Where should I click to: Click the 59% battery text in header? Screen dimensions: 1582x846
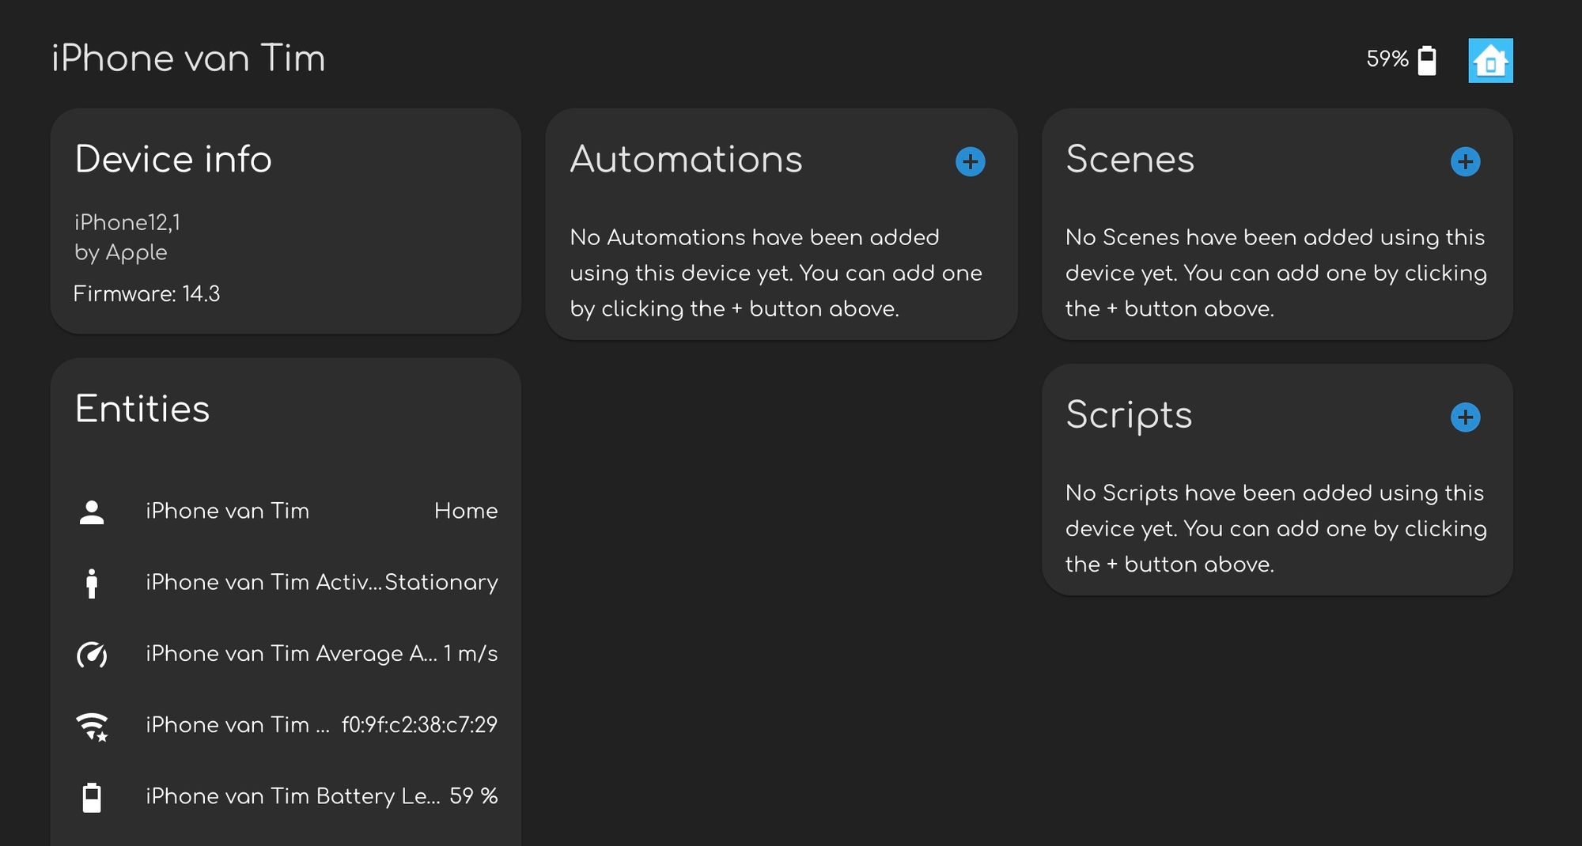(1387, 59)
